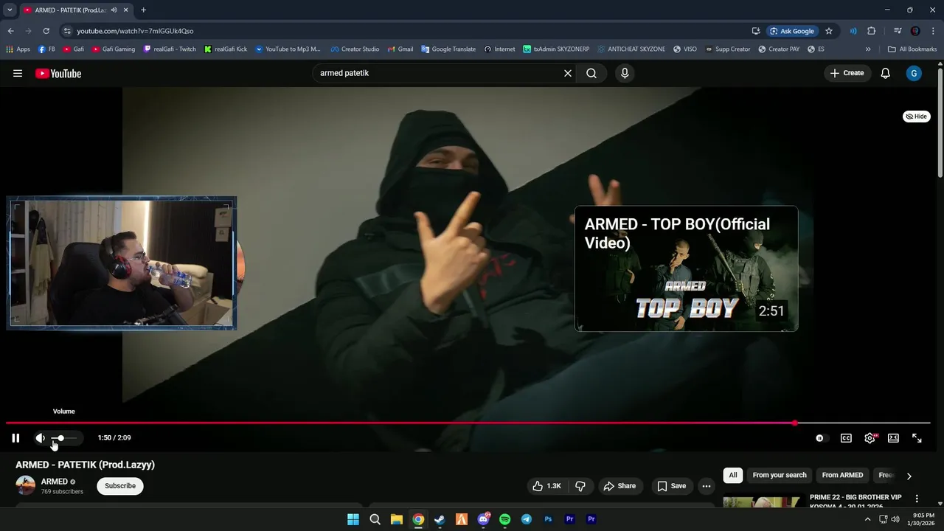Switch to theater mode
The width and height of the screenshot is (944, 531).
click(x=893, y=438)
